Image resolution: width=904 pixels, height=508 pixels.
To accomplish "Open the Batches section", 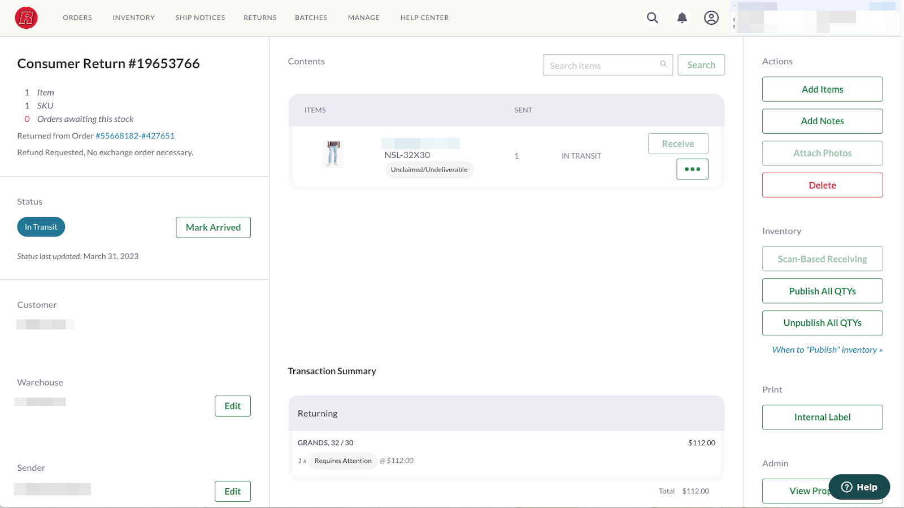I will 311,17.
